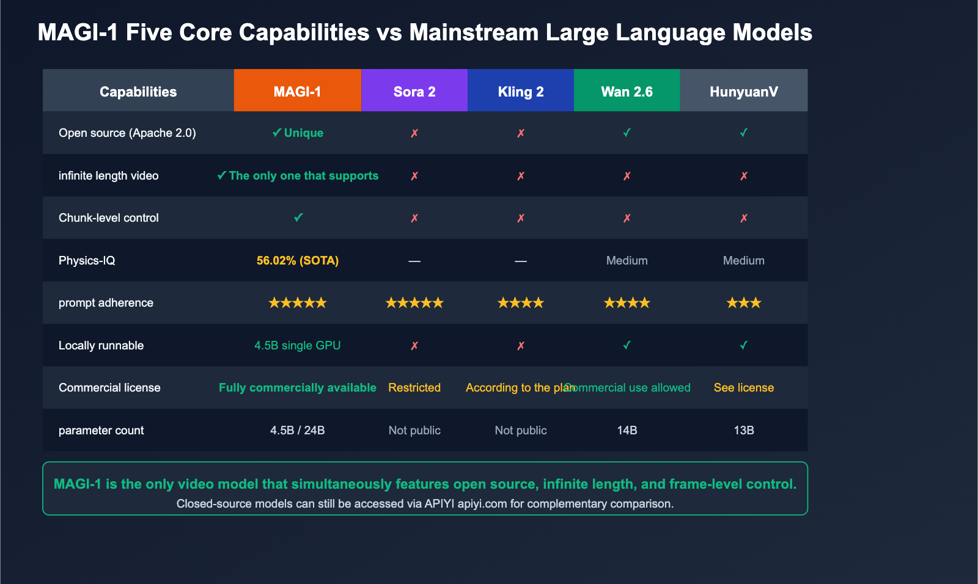The width and height of the screenshot is (978, 584).
Task: Click Kling 2 locally runnable red cross
Action: coord(521,346)
